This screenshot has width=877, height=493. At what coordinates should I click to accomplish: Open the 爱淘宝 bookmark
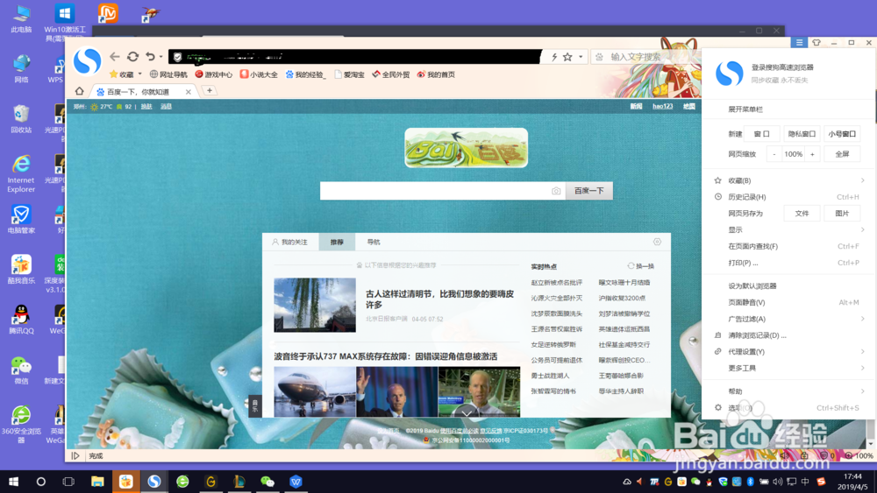pos(350,74)
